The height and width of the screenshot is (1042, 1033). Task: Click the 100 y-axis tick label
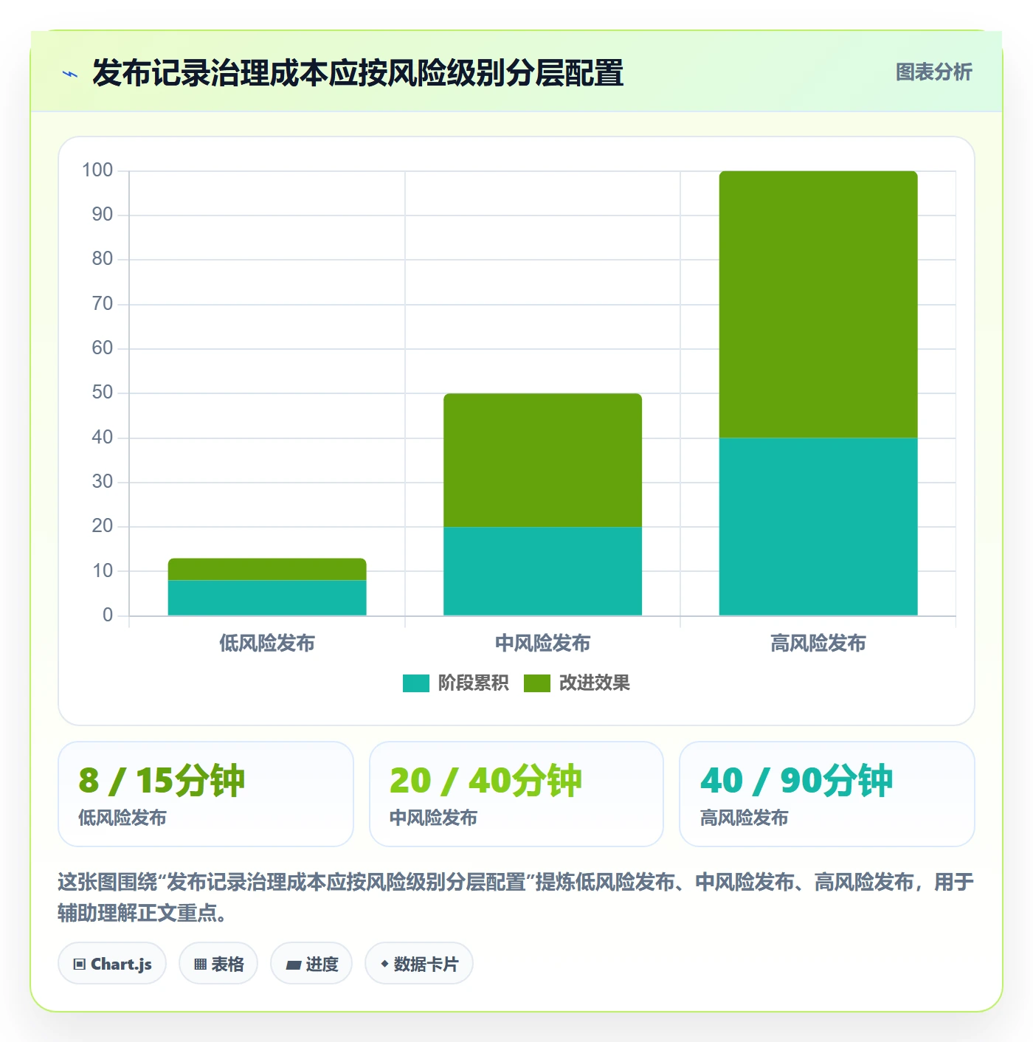[97, 170]
